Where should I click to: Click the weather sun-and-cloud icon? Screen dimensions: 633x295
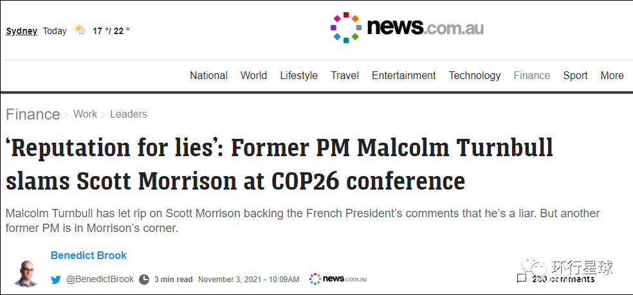[80, 30]
